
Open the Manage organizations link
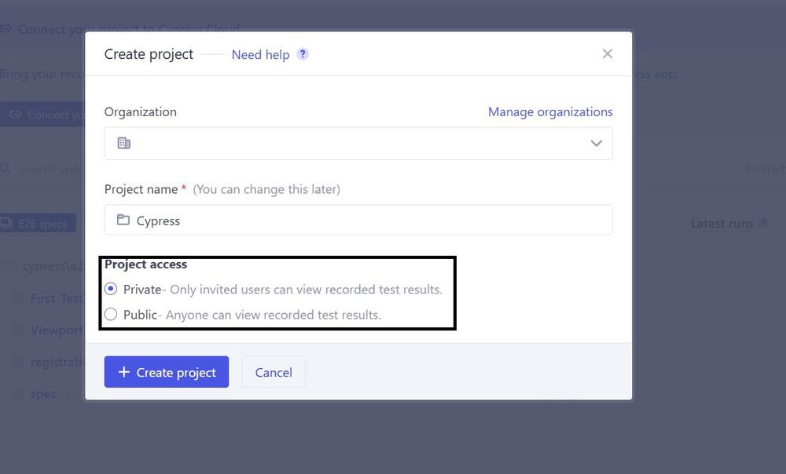pos(550,111)
